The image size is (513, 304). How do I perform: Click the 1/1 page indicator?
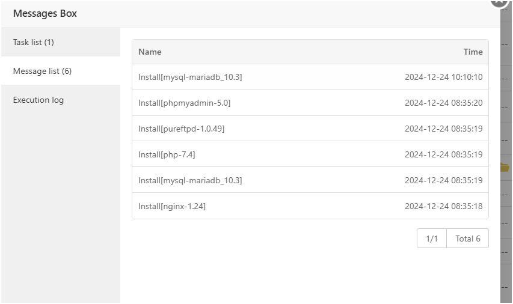(x=432, y=239)
